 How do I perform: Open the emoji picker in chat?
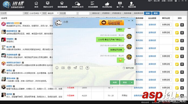pyautogui.click(x=57, y=68)
